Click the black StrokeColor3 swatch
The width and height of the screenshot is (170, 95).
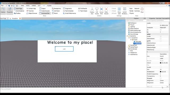160,72
